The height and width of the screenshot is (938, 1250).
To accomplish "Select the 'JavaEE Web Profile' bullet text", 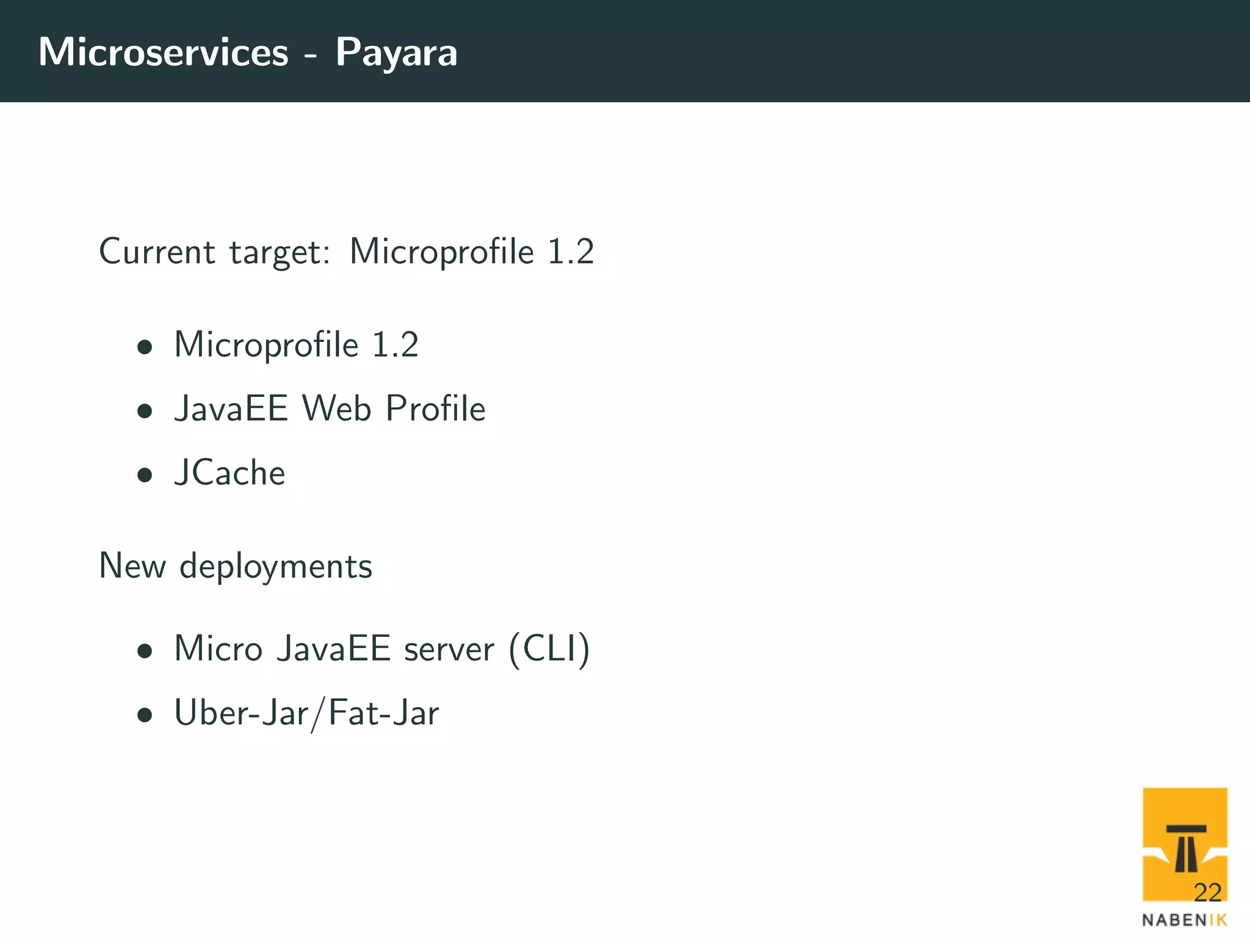I will 330,409.
